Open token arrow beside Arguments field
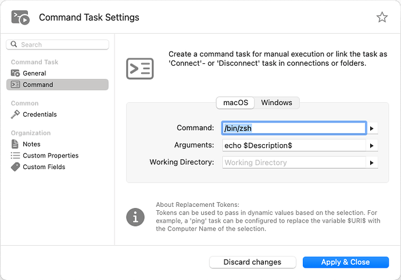The height and width of the screenshot is (280, 401). coord(372,146)
